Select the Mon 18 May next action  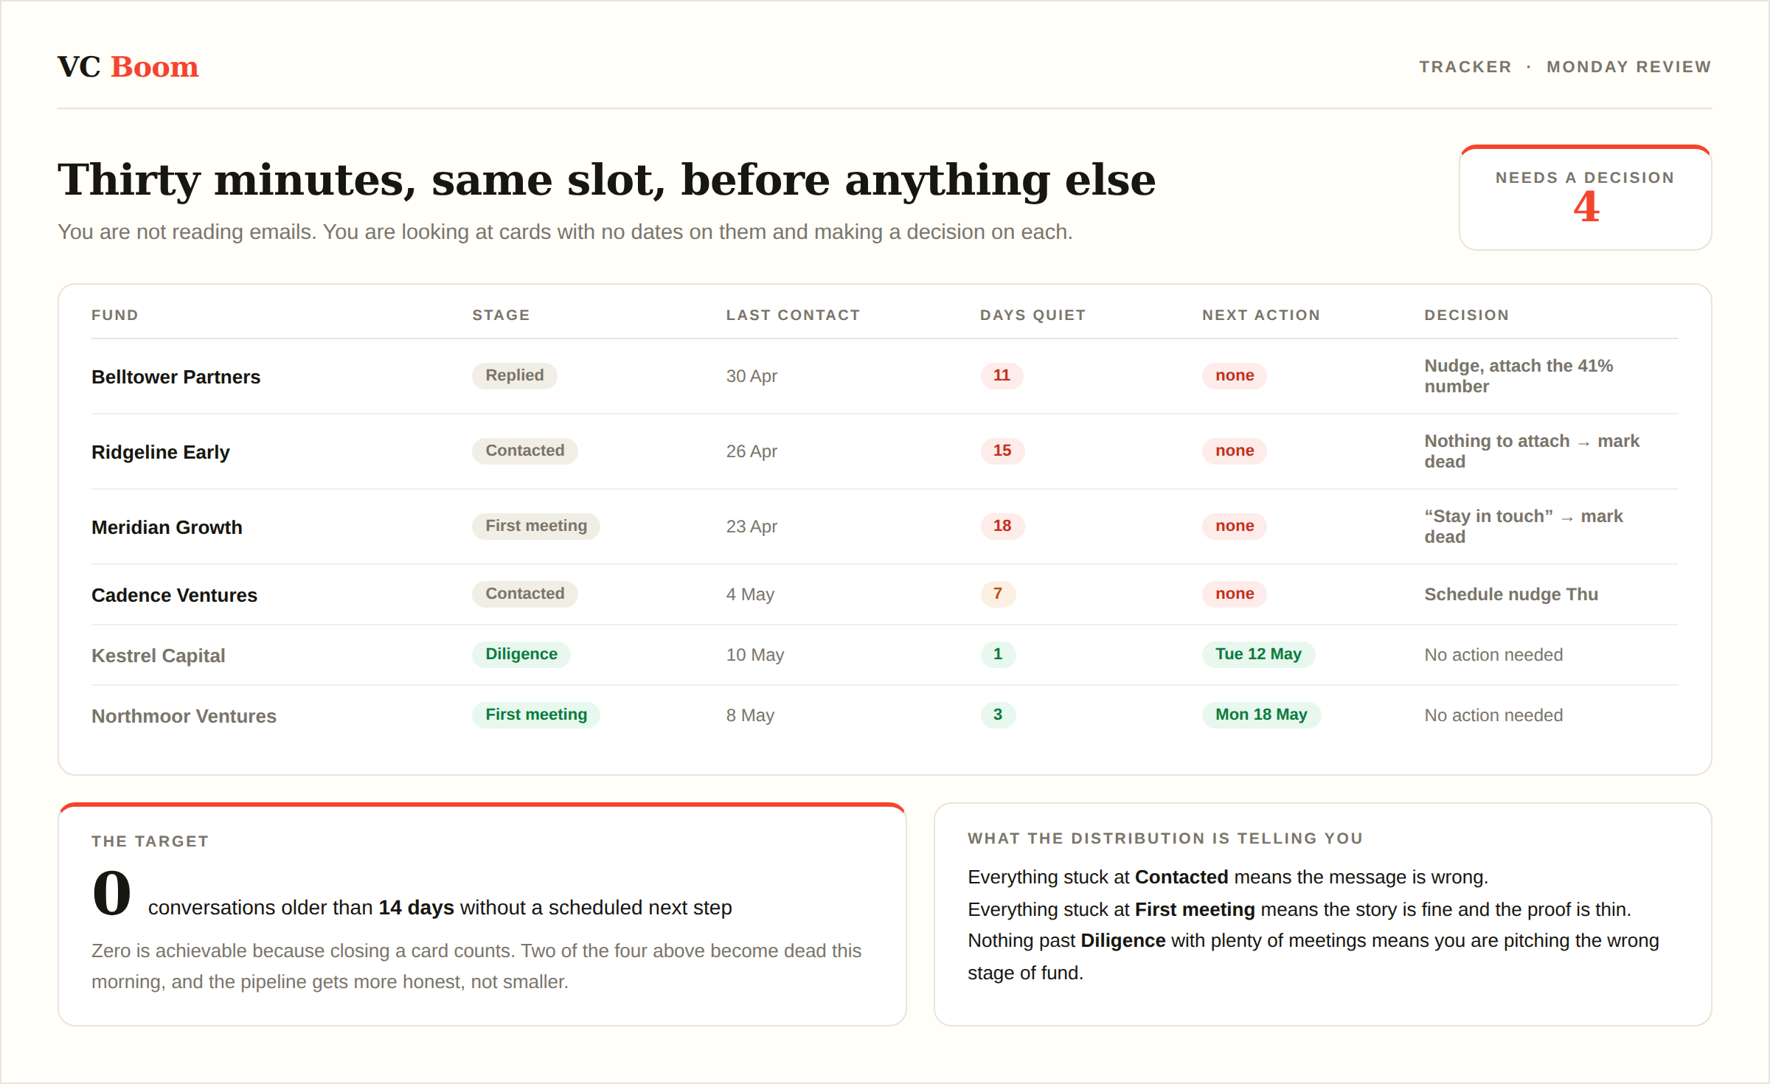tap(1261, 715)
